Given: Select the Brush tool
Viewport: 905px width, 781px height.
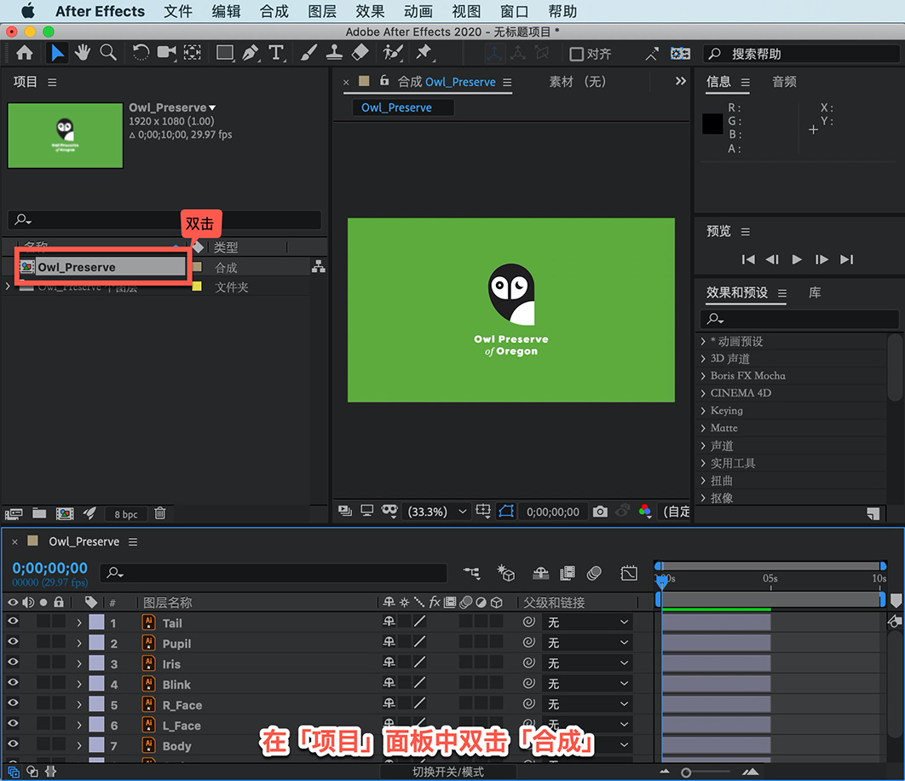Looking at the screenshot, I should coord(308,53).
